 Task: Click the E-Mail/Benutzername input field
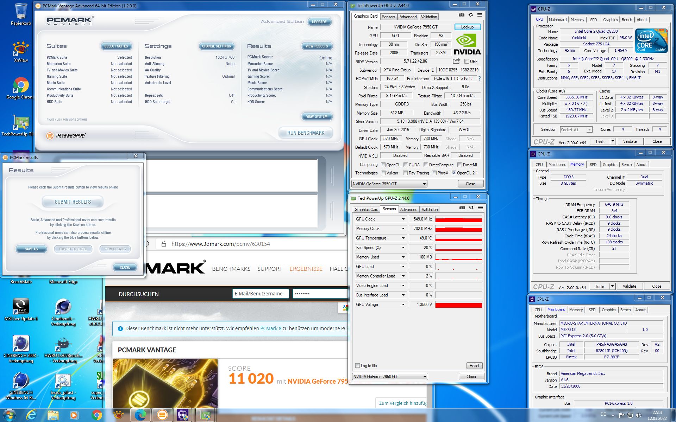coord(261,294)
